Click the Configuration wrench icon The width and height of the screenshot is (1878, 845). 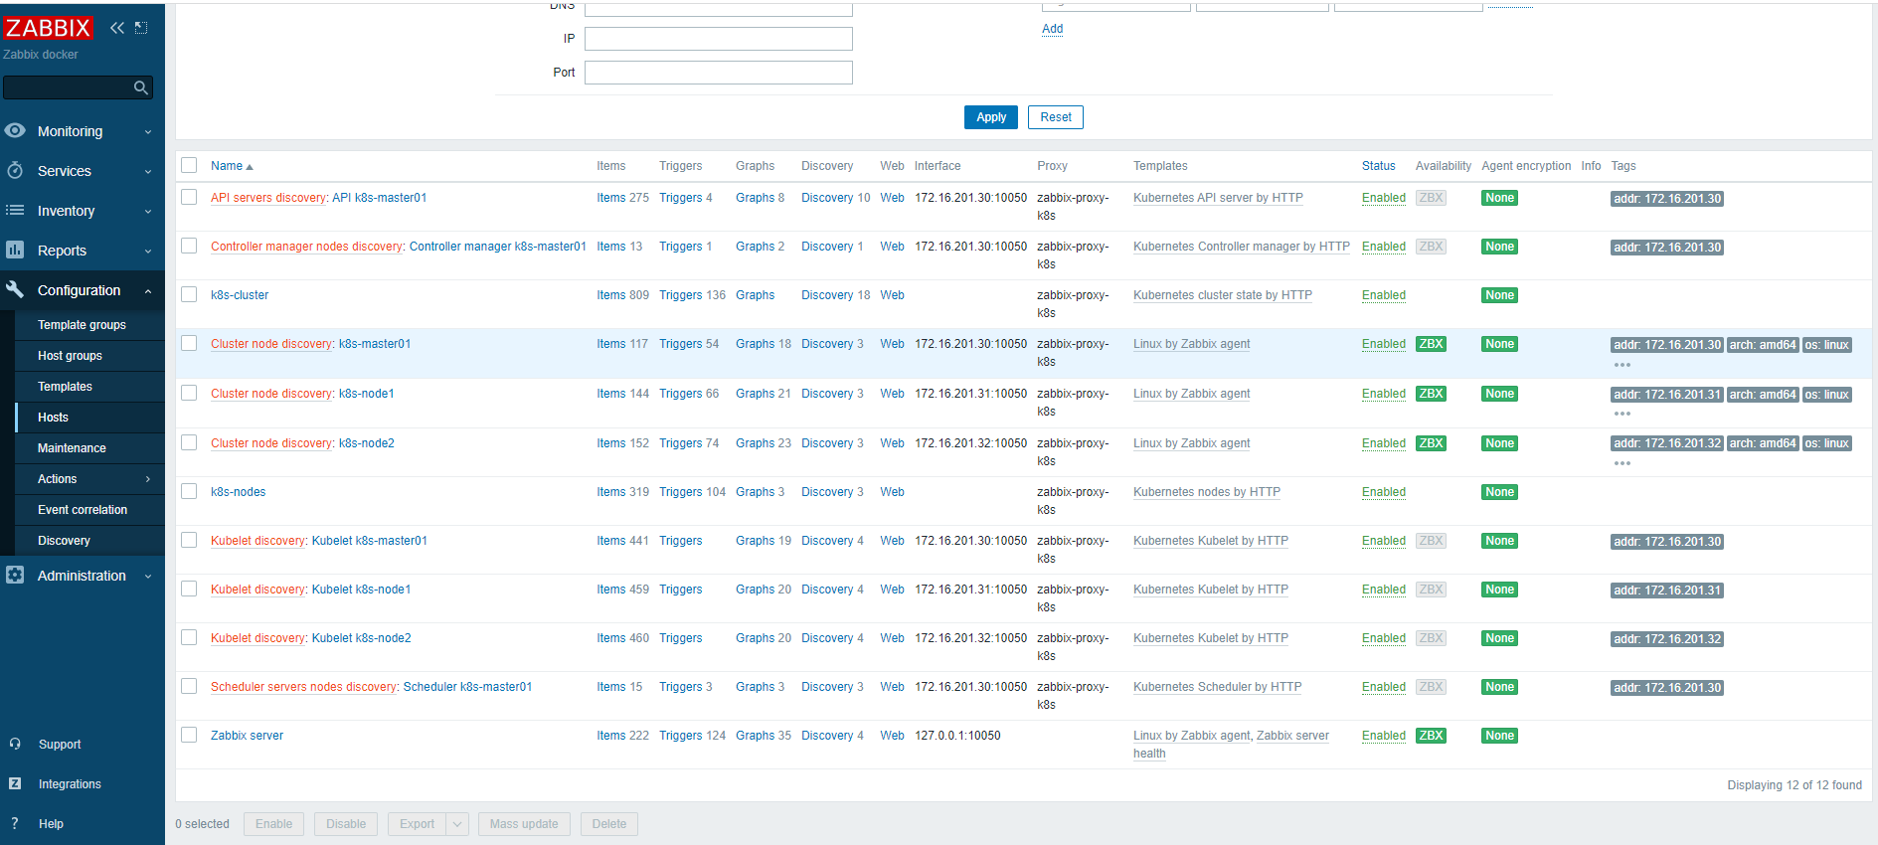pos(15,289)
